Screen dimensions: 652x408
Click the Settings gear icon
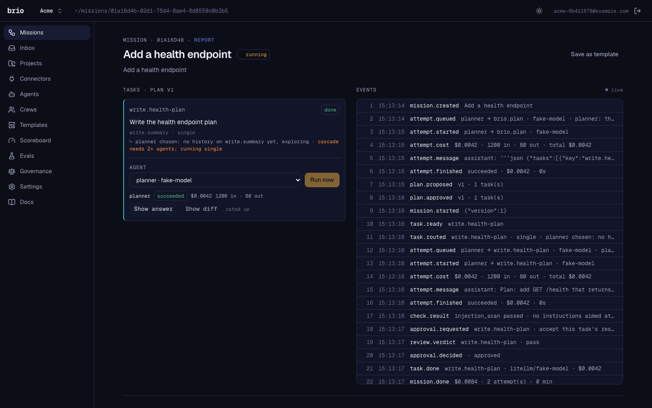pyautogui.click(x=12, y=187)
